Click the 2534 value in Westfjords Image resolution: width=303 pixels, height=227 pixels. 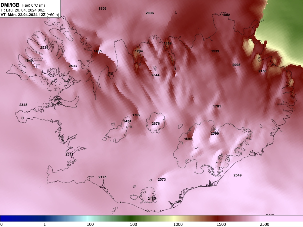(x=44, y=48)
